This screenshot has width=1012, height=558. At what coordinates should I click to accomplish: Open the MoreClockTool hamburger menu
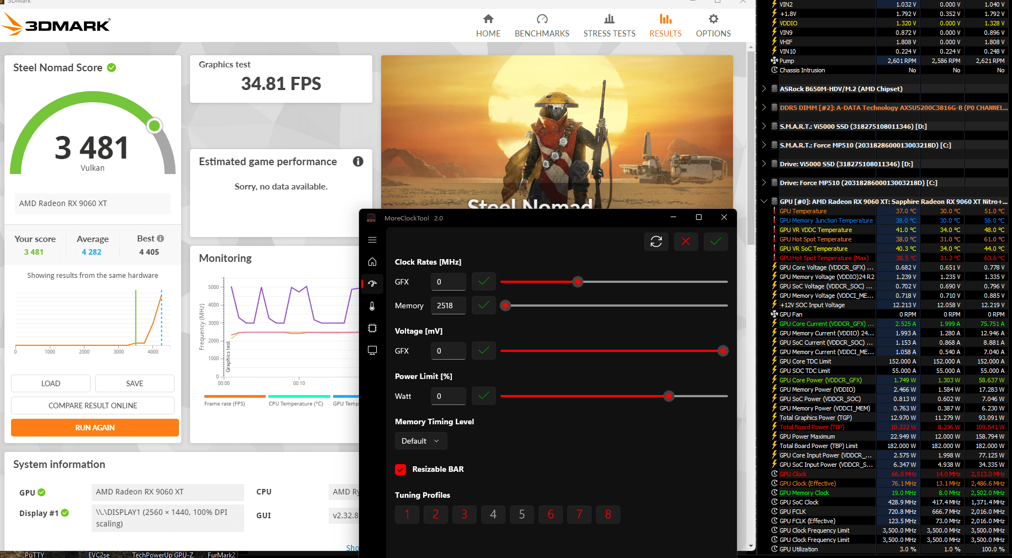[372, 240]
